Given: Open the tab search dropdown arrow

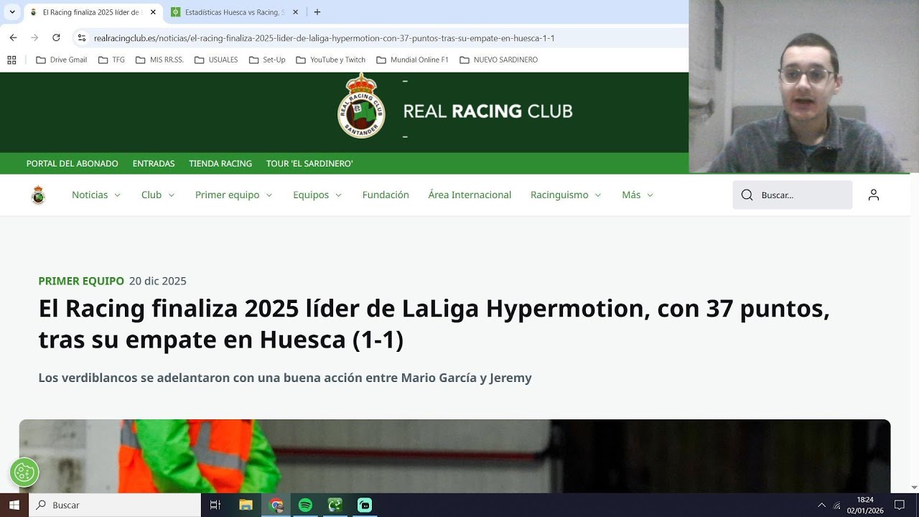Looking at the screenshot, I should tap(12, 12).
